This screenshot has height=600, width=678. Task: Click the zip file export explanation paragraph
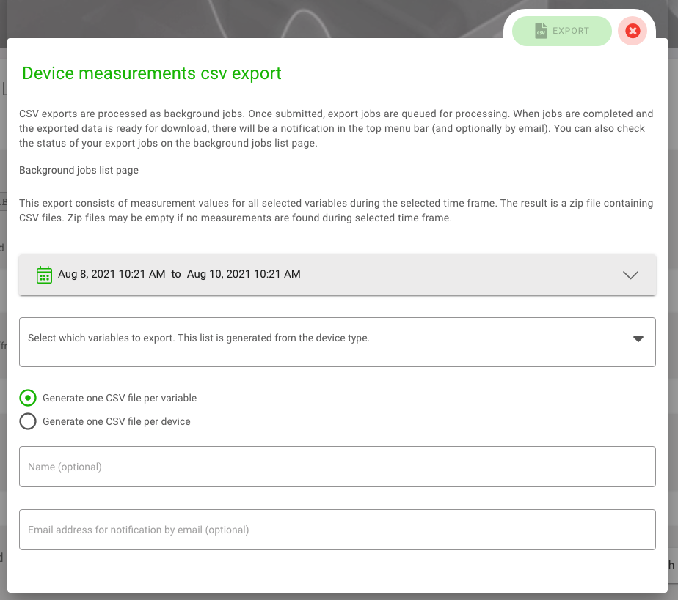(335, 210)
